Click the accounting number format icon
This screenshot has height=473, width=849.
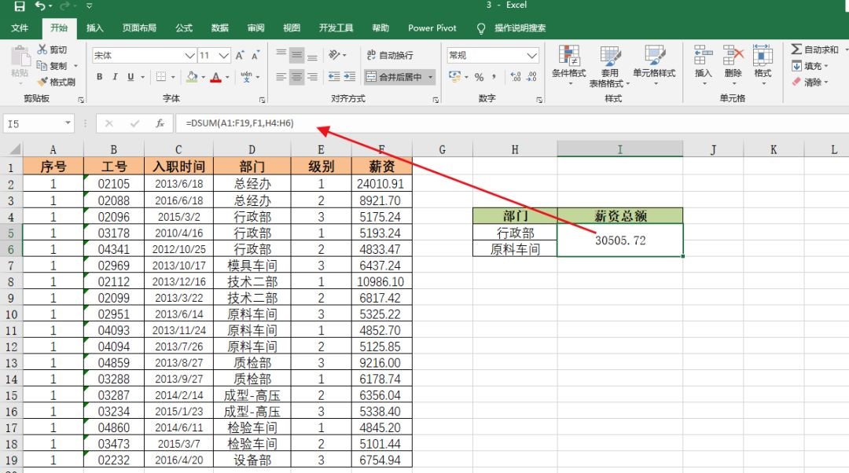pos(455,77)
